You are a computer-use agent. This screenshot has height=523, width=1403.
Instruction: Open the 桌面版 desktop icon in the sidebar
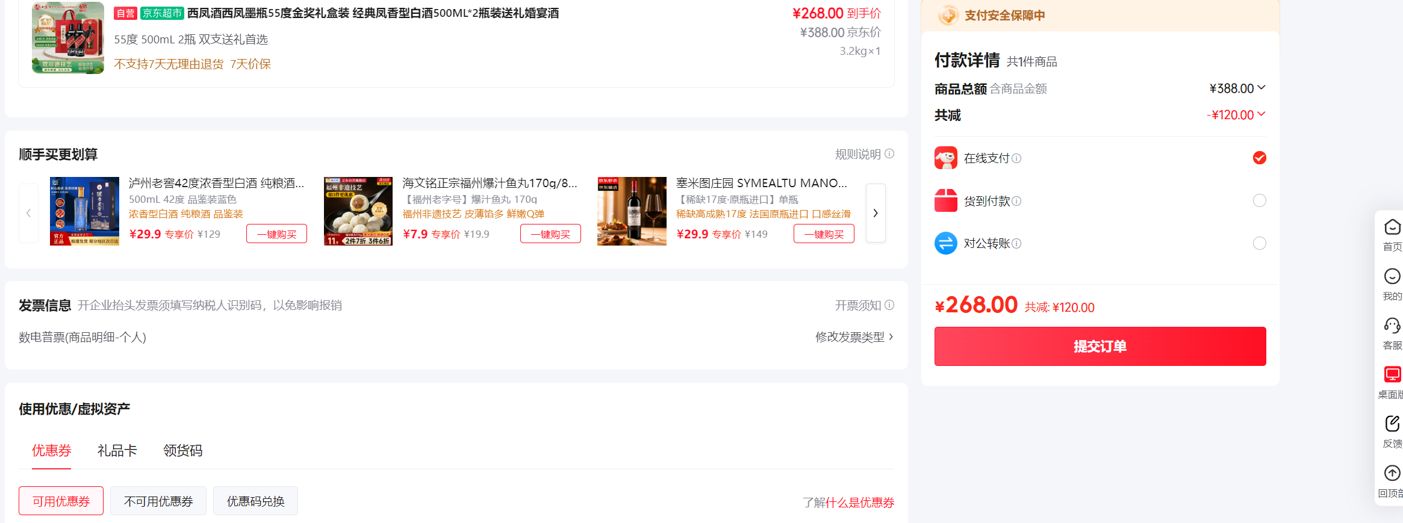pyautogui.click(x=1392, y=374)
